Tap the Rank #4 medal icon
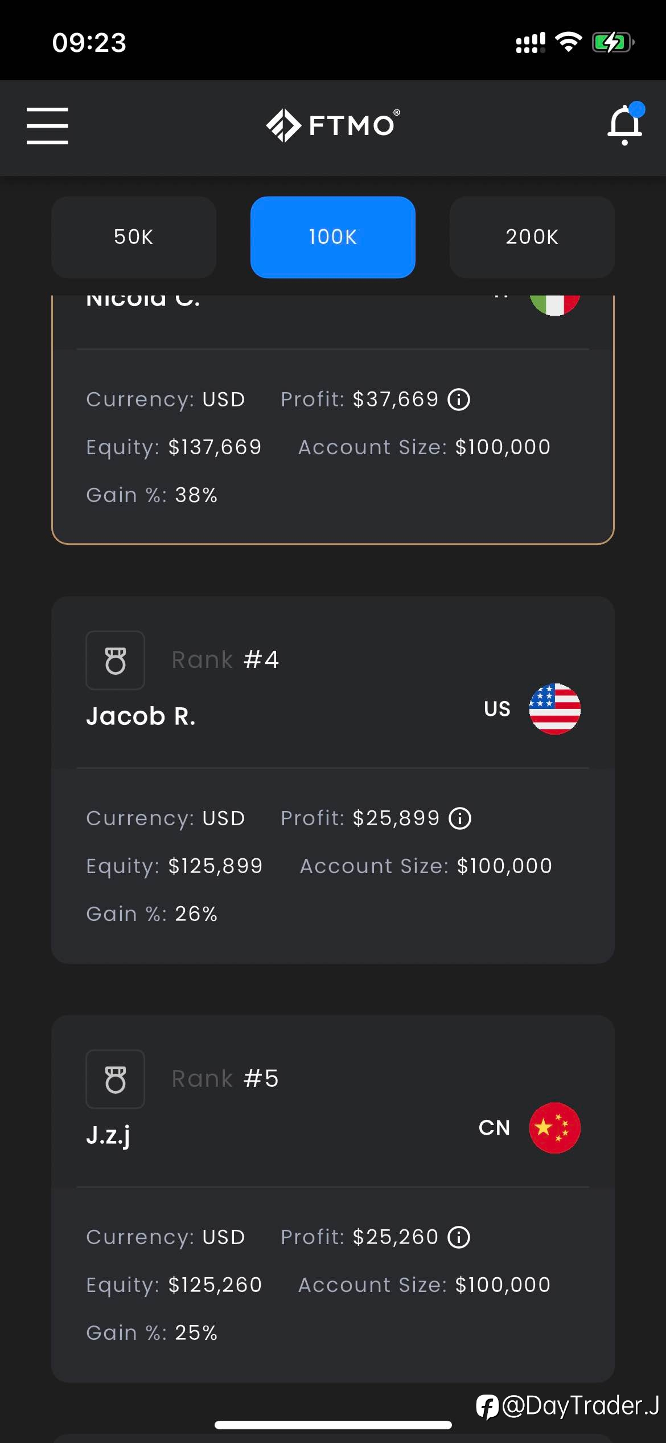The image size is (666, 1443). (x=115, y=661)
